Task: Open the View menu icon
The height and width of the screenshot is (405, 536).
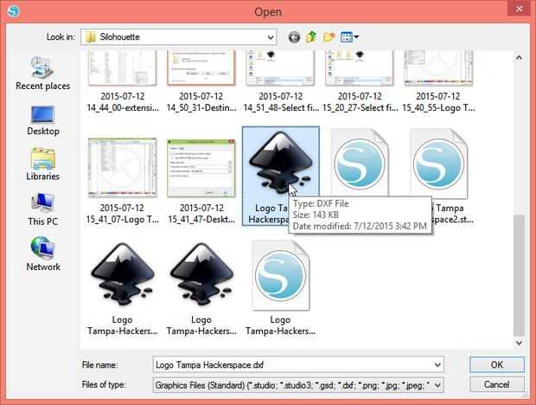Action: 349,37
